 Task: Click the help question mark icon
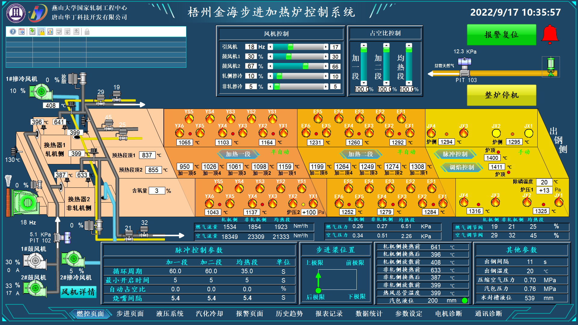click(13, 32)
